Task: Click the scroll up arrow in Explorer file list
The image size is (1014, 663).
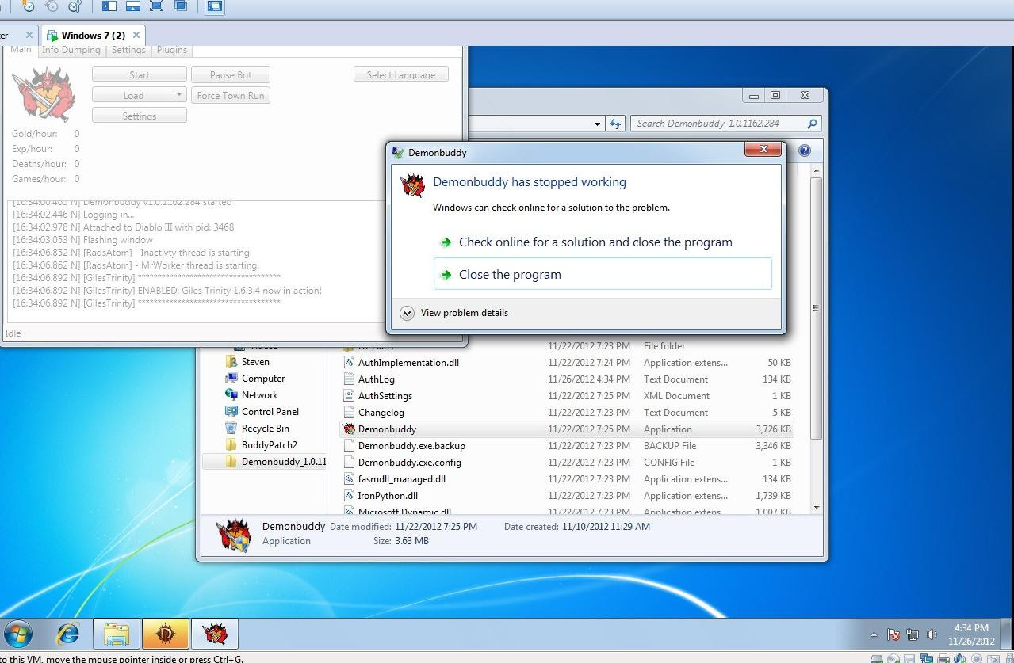Action: [816, 170]
